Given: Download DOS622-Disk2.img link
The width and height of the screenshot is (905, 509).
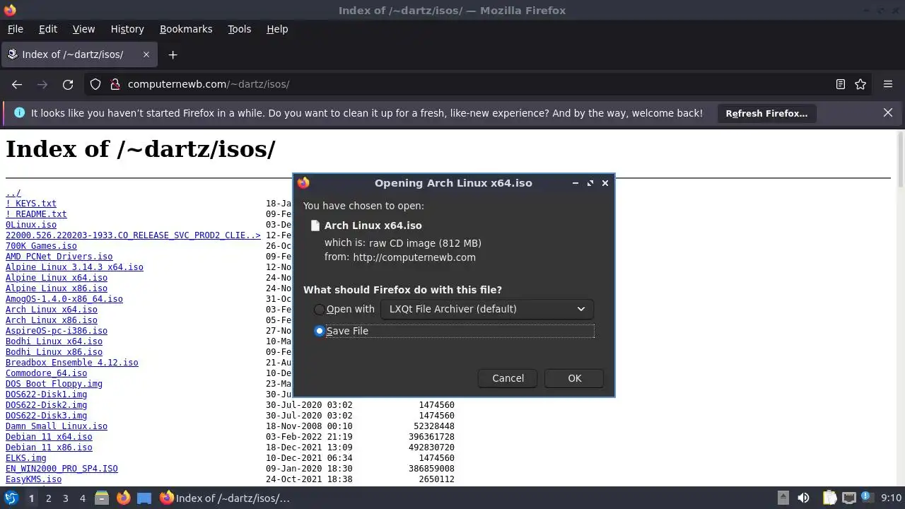Looking at the screenshot, I should click(x=46, y=405).
